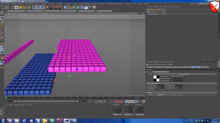Click the timeline preview range slider bar

point(46,101)
